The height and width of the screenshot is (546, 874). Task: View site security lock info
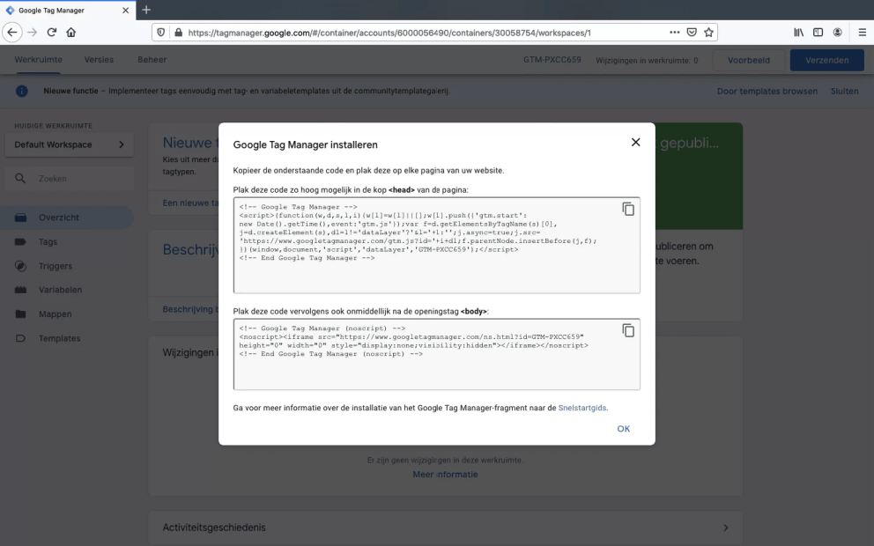coord(178,33)
